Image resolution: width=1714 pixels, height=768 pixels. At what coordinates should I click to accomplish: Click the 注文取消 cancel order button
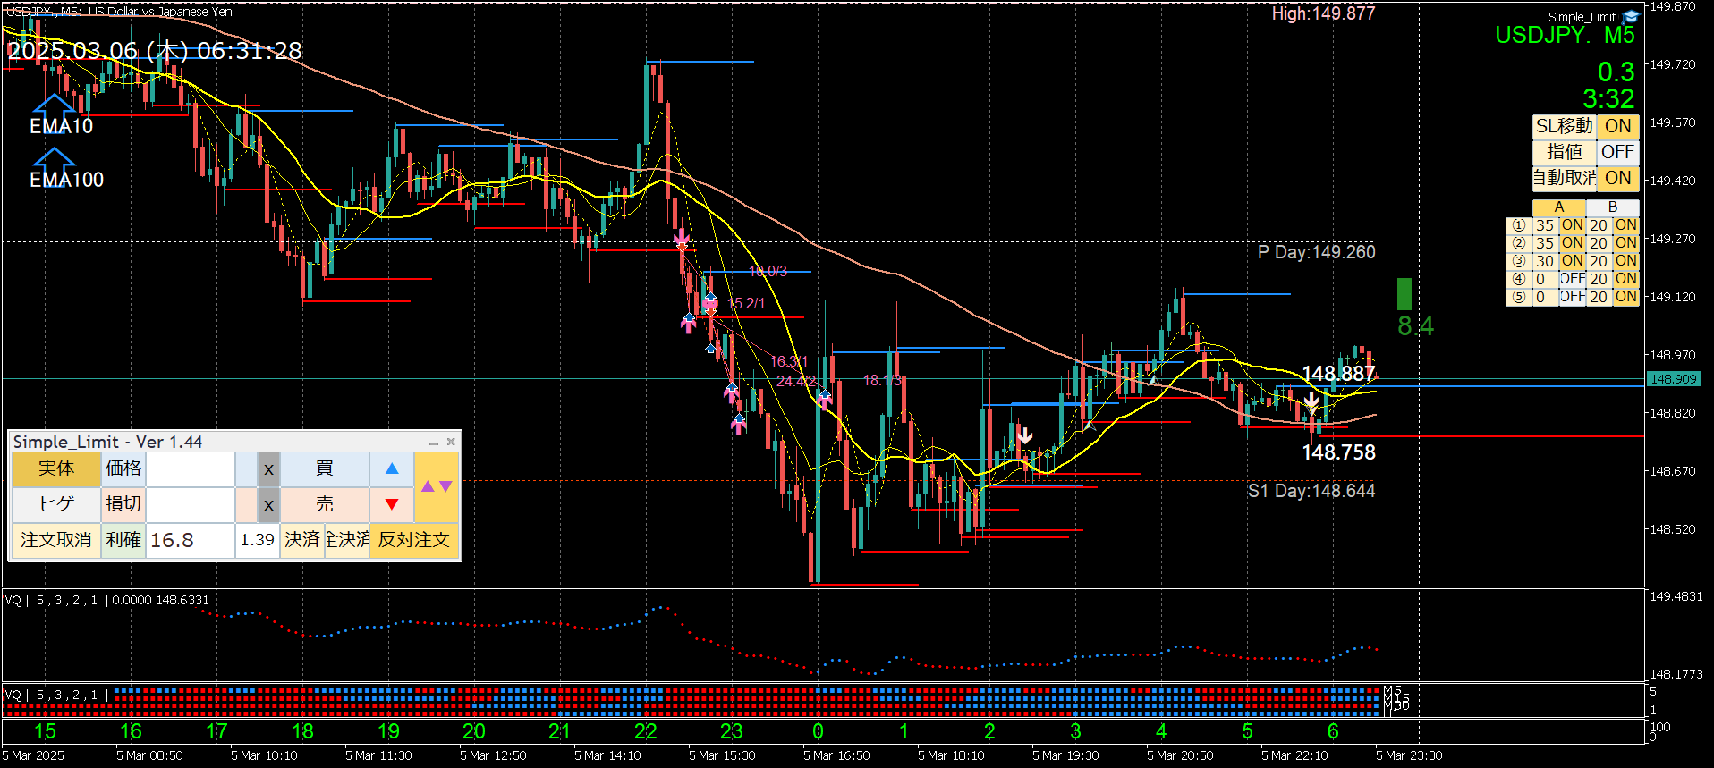55,540
